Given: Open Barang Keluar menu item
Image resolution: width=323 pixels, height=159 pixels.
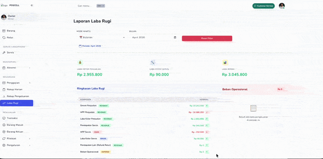Looking at the screenshot, I should tap(17, 132).
